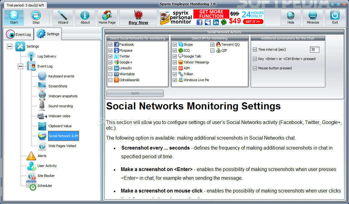The image size is (349, 204).
Task: Click the time interval value field
Action: click(x=314, y=50)
